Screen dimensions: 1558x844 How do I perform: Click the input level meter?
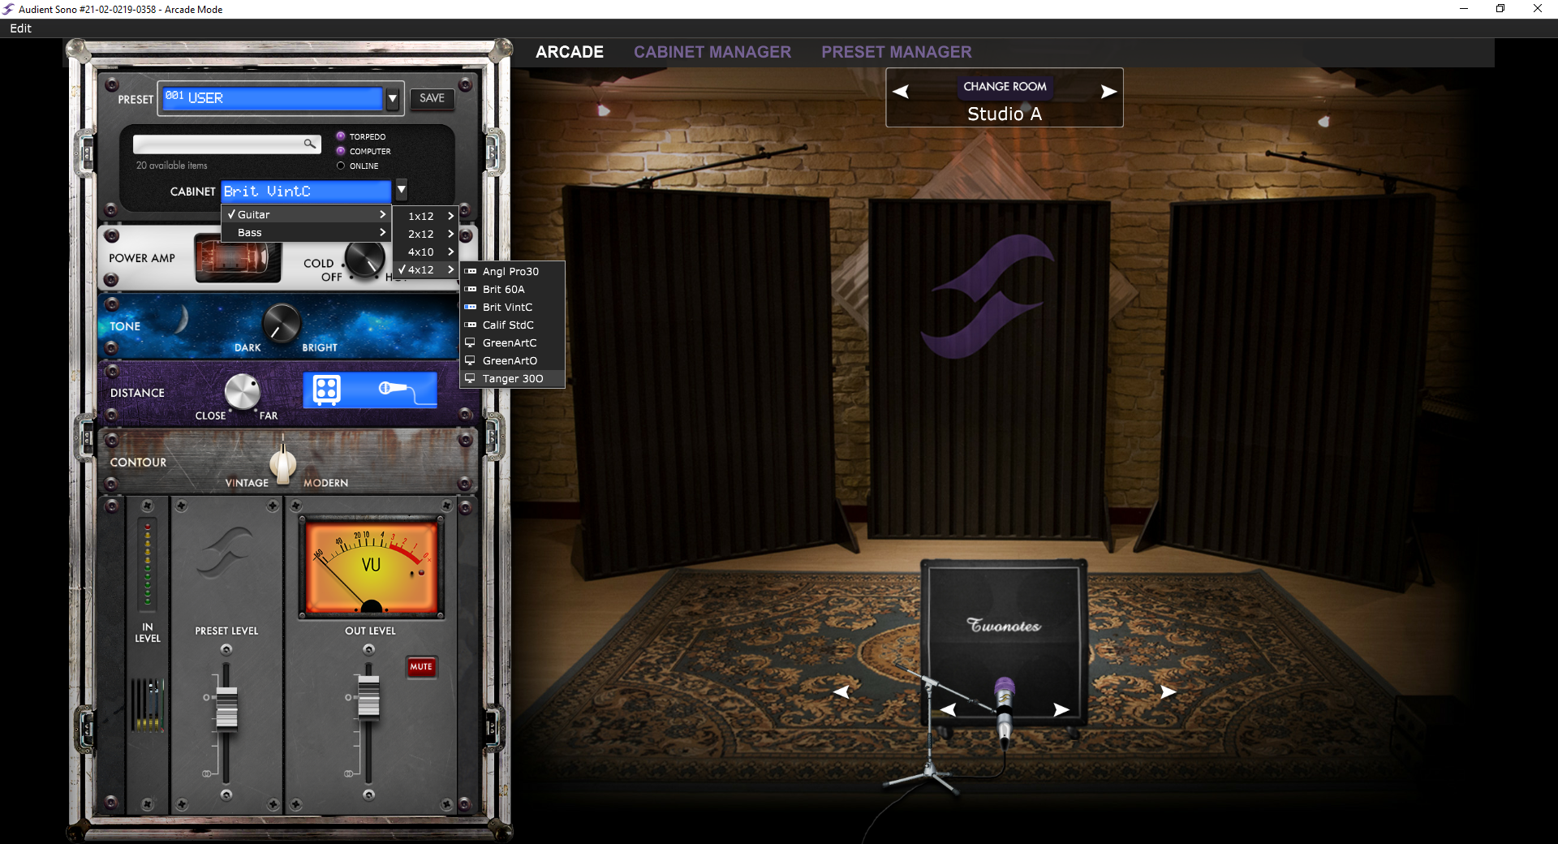tap(148, 564)
